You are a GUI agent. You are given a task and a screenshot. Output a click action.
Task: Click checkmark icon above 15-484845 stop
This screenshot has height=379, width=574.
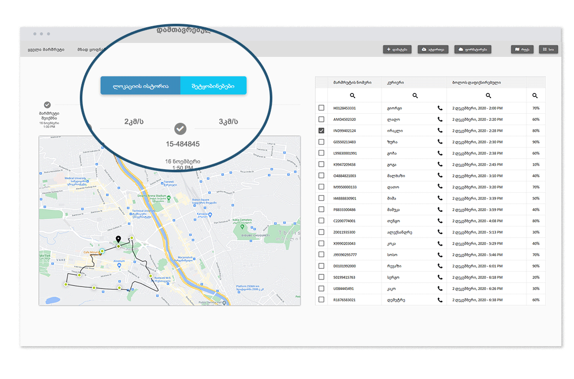(x=180, y=129)
